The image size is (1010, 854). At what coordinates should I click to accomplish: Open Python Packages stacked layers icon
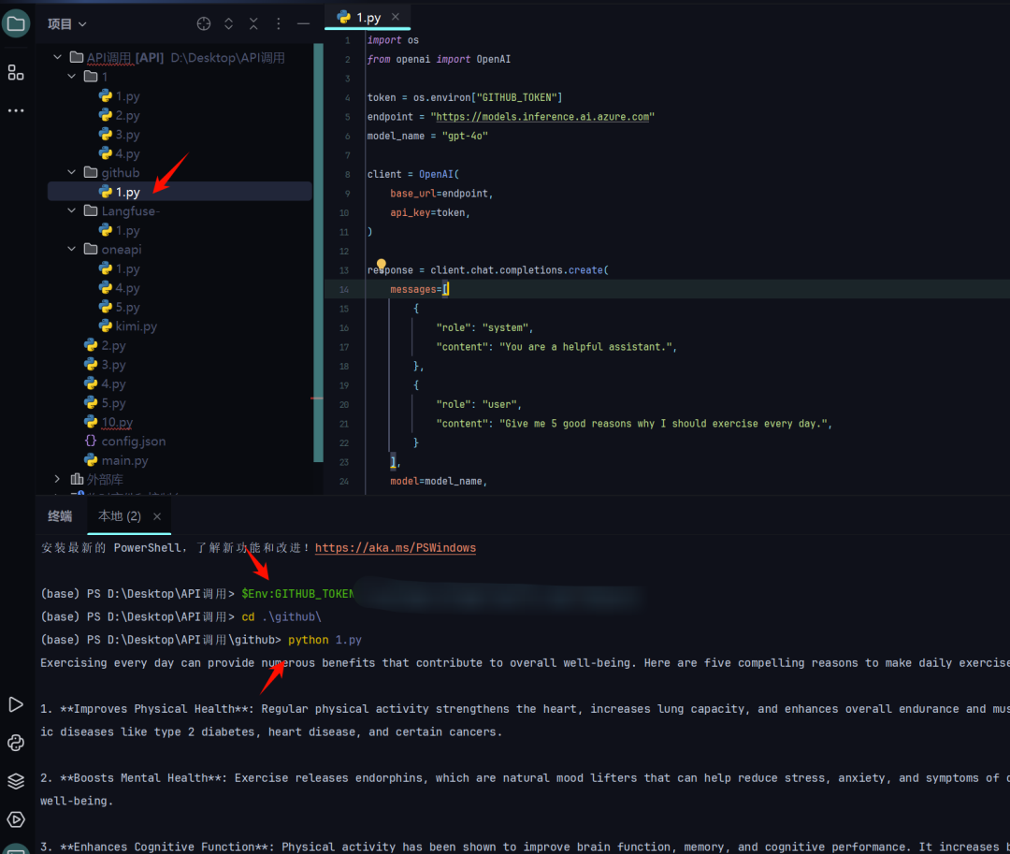tap(16, 781)
